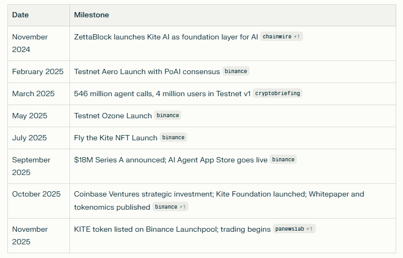Open the chainwire citation link

pos(282,37)
